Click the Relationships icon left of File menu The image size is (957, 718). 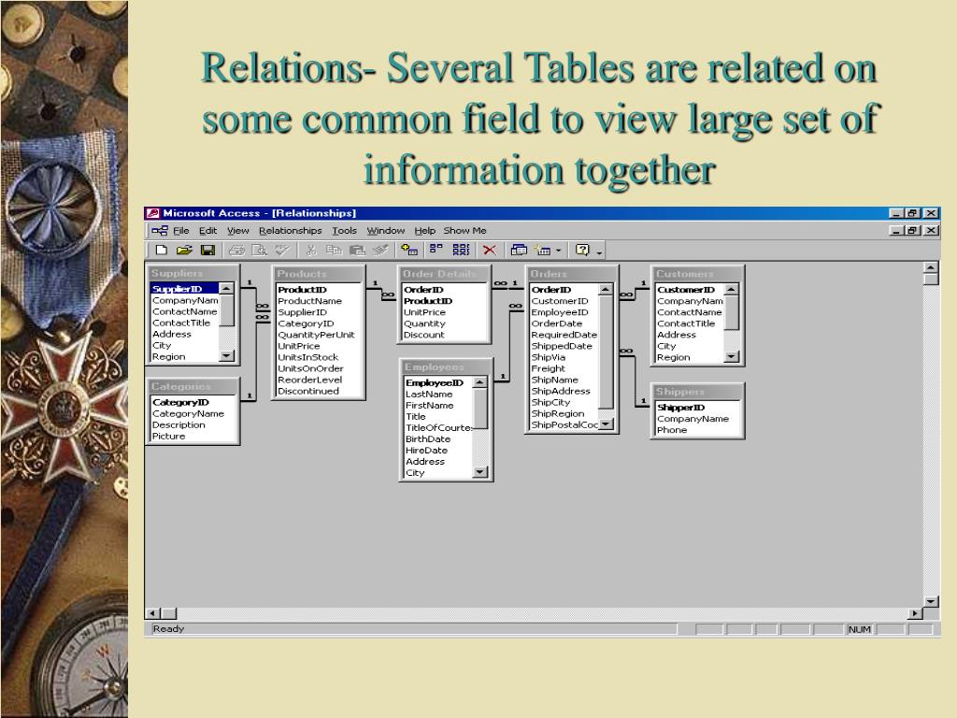coord(160,231)
